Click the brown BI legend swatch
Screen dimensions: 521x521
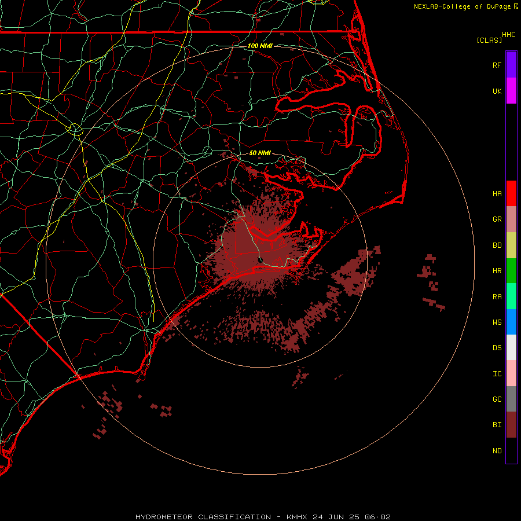coord(511,425)
